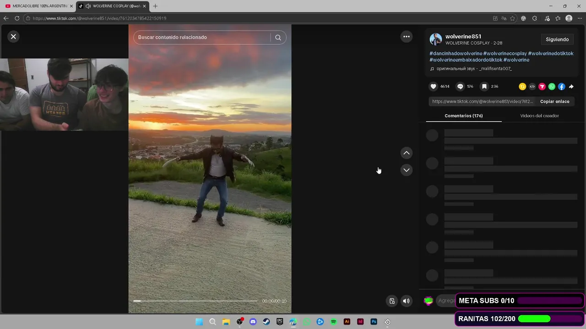Open the three-dots video options menu
This screenshot has width=586, height=329.
[x=407, y=37]
